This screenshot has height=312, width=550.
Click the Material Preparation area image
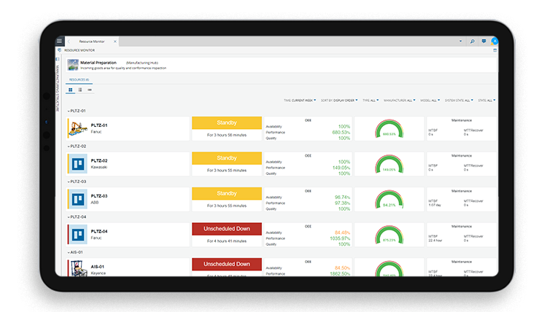coord(71,65)
